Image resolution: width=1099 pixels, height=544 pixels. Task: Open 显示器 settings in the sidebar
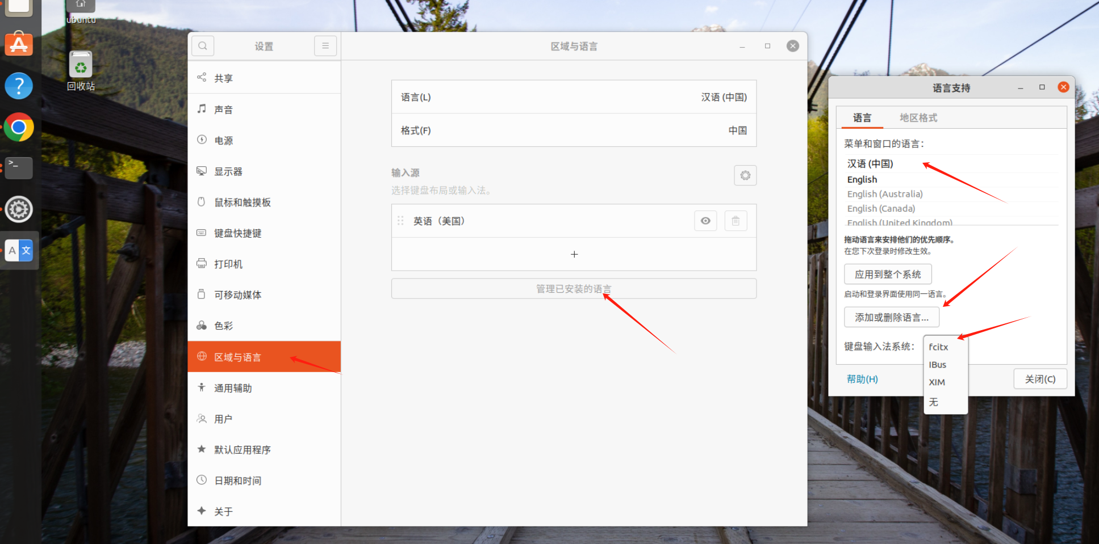pyautogui.click(x=264, y=171)
